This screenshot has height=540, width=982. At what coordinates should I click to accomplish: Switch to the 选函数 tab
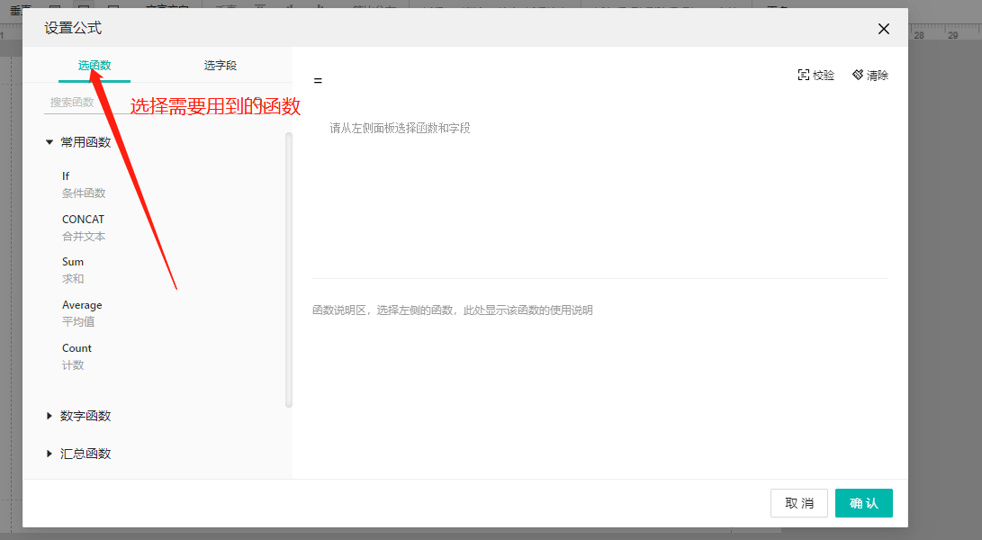pyautogui.click(x=95, y=66)
